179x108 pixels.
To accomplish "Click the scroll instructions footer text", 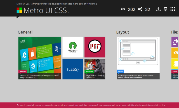I will pos(91,105).
